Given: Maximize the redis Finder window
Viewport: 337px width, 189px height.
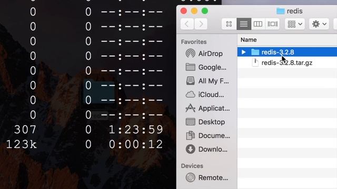Looking at the screenshot, I should pos(205,10).
